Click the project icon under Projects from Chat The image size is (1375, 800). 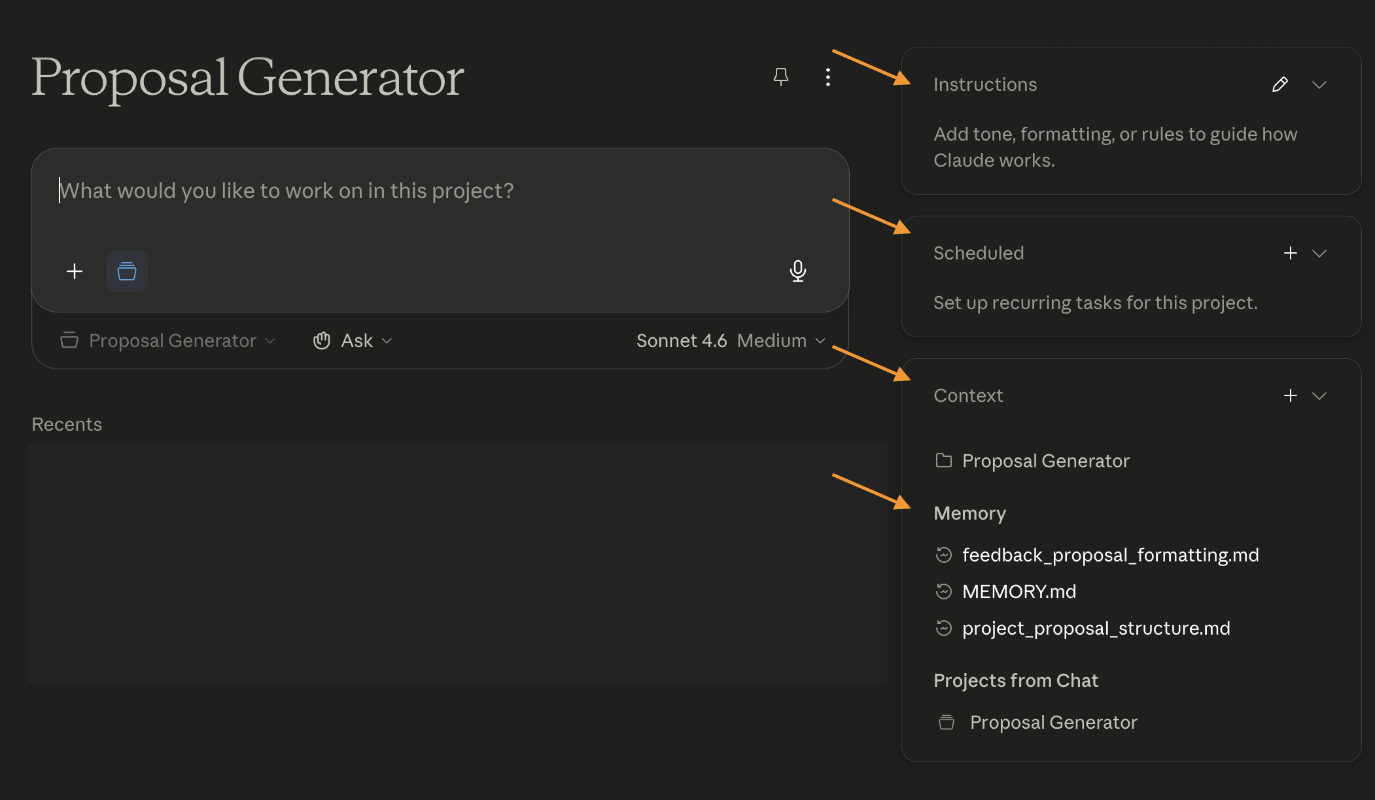coord(947,722)
